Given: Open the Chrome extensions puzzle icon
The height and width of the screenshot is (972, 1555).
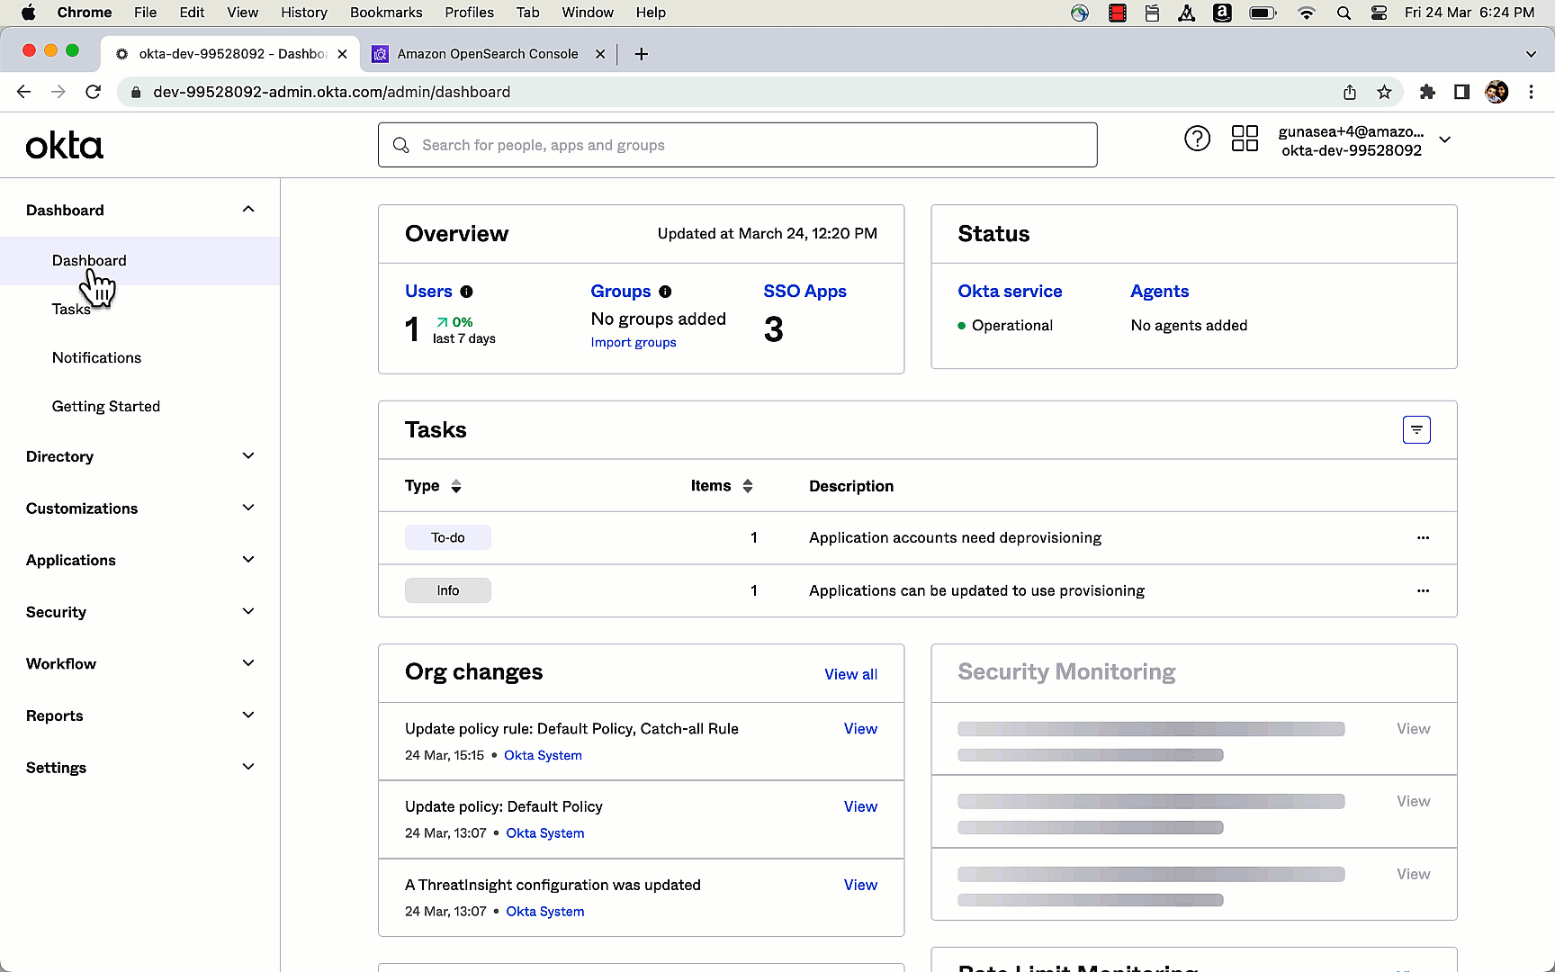Looking at the screenshot, I should pyautogui.click(x=1427, y=92).
